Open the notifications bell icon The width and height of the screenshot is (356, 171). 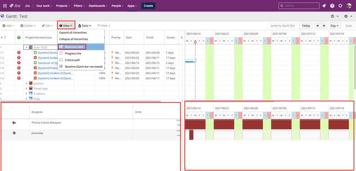tap(324, 6)
